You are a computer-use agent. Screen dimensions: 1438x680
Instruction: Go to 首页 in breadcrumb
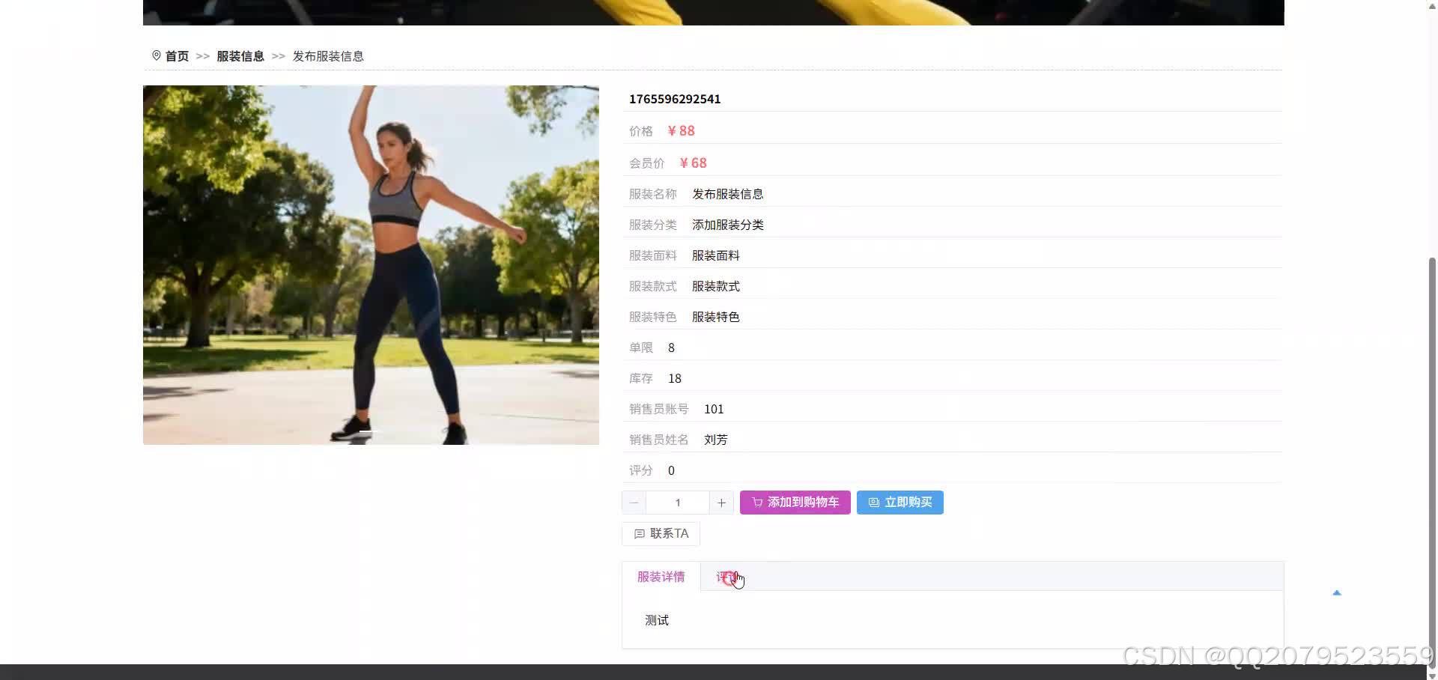click(177, 56)
